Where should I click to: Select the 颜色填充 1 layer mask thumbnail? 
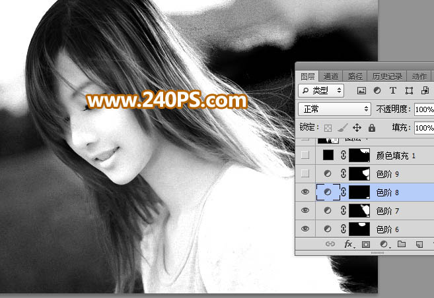click(359, 155)
